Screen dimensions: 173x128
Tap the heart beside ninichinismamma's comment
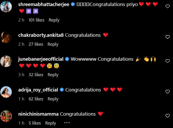tap(167, 116)
